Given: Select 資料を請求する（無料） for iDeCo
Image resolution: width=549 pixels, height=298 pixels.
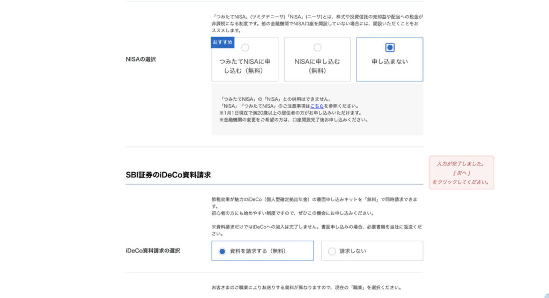Looking at the screenshot, I should coord(263,251).
